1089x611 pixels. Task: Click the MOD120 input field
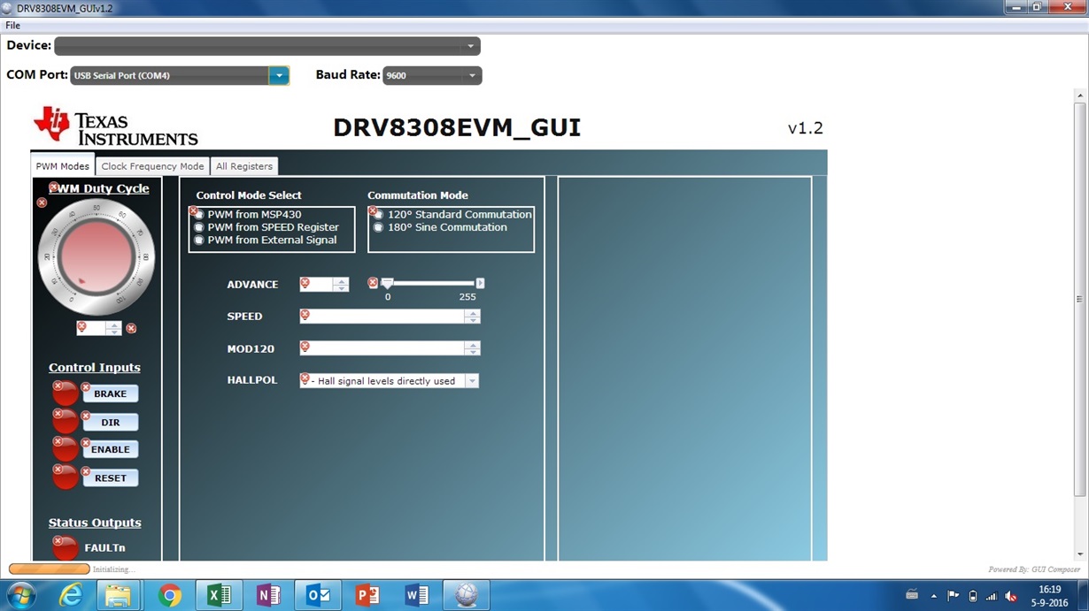(382, 348)
